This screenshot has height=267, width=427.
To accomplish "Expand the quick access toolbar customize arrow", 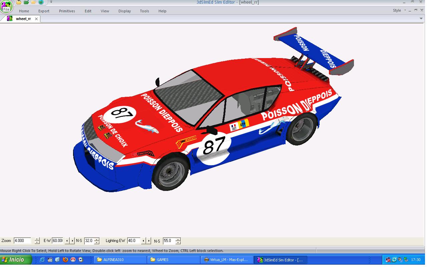I will 51,2.
